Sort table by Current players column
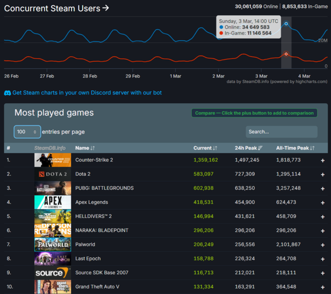 [205, 148]
